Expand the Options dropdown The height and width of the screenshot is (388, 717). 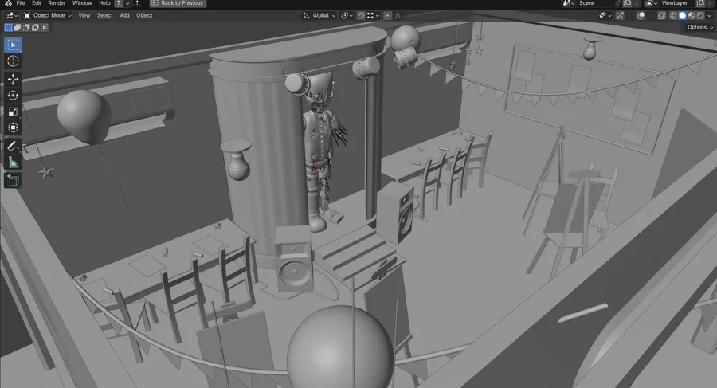[x=699, y=27]
